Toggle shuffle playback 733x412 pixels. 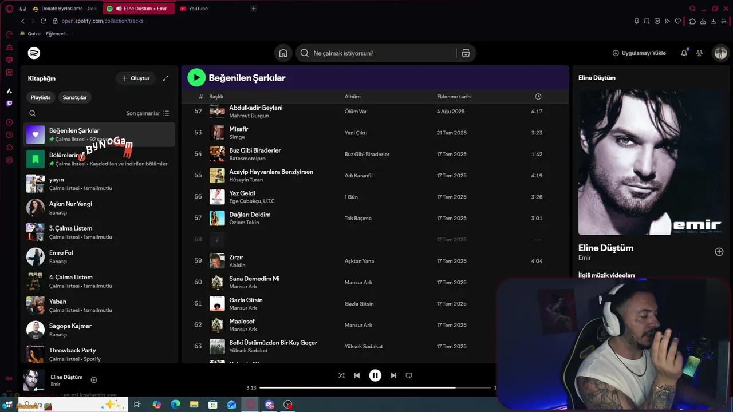pyautogui.click(x=341, y=375)
